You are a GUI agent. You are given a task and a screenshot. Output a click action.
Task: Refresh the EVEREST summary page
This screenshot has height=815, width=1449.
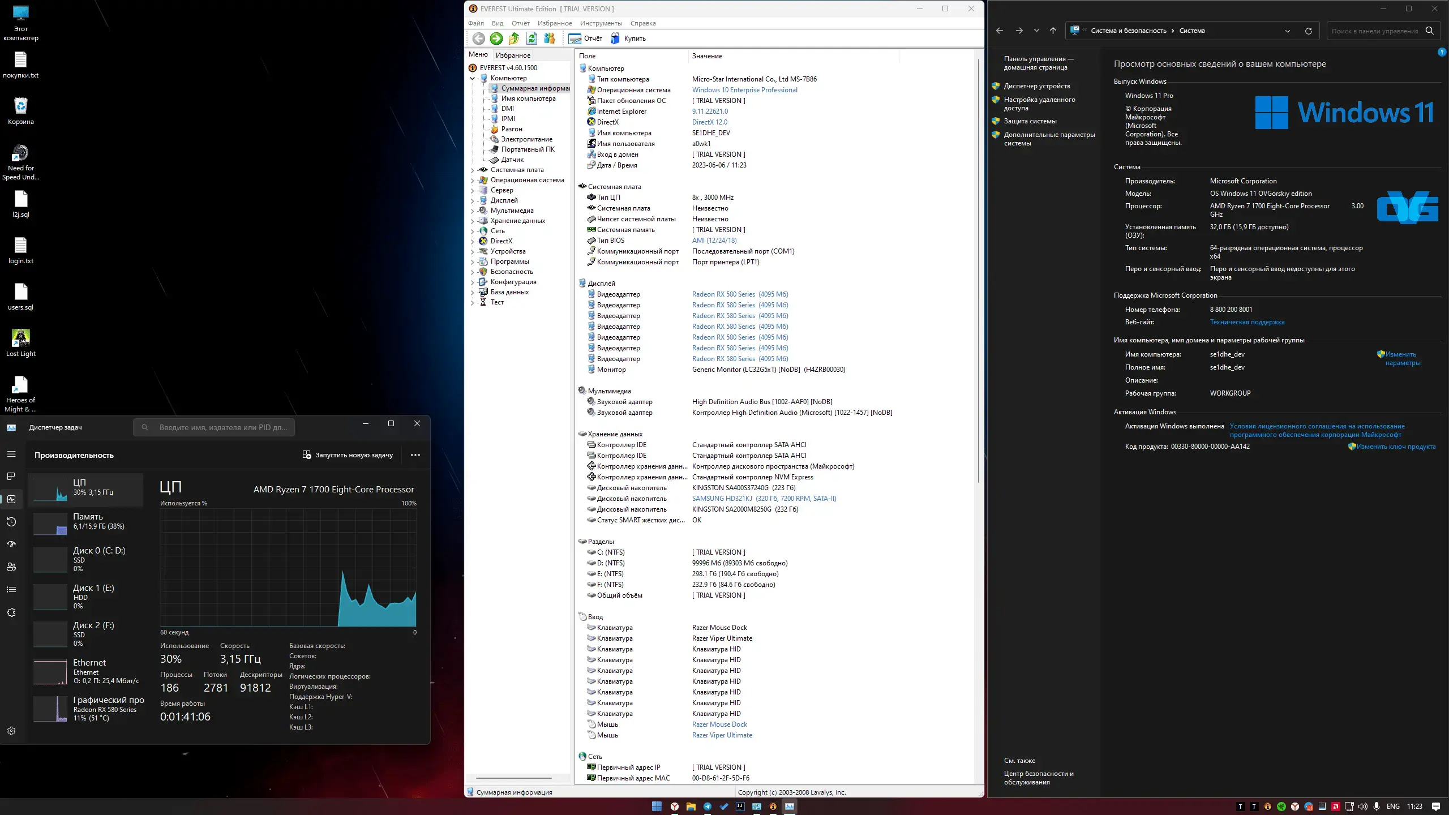[531, 38]
